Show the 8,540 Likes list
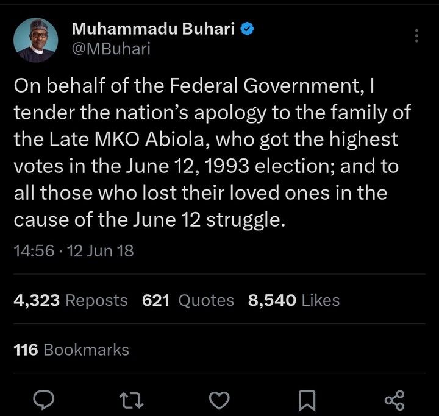 pos(294,300)
